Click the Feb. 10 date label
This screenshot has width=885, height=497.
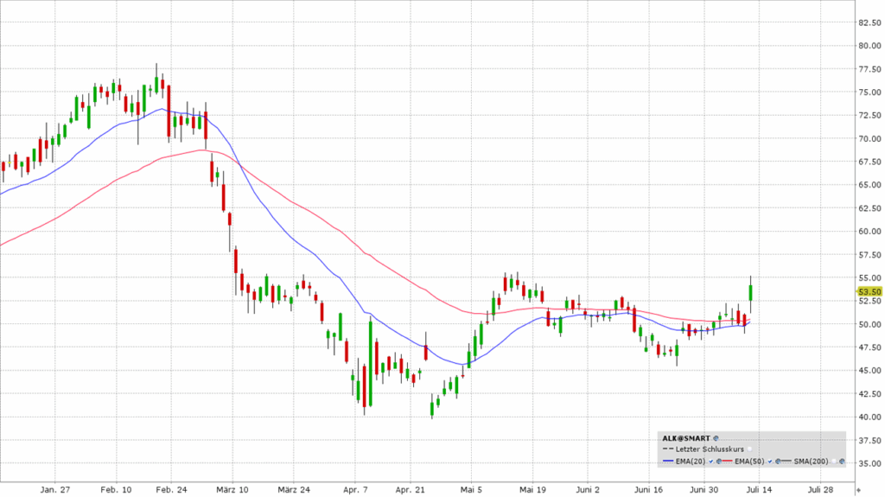tap(117, 490)
